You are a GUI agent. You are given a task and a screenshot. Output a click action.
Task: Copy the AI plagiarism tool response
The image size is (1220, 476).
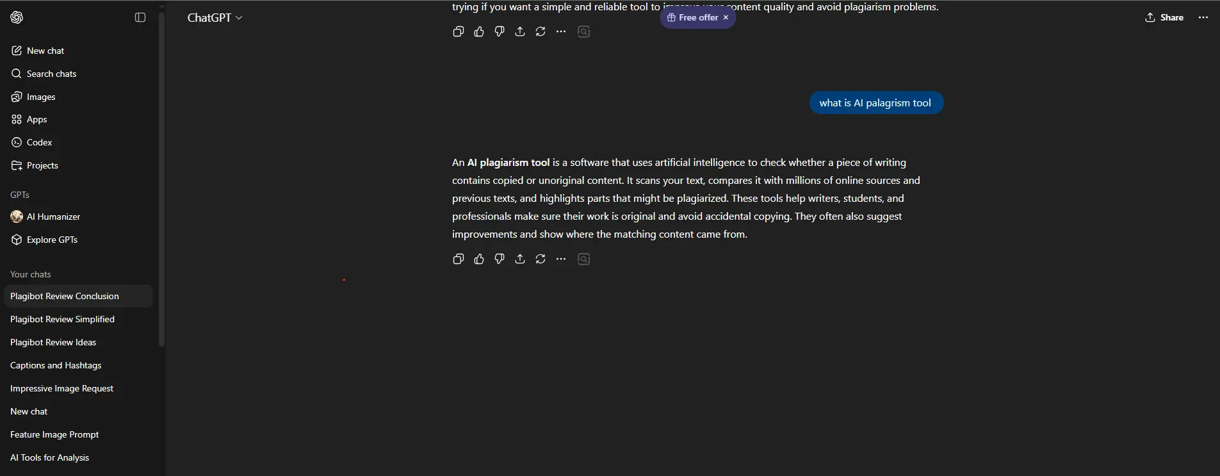coord(459,259)
